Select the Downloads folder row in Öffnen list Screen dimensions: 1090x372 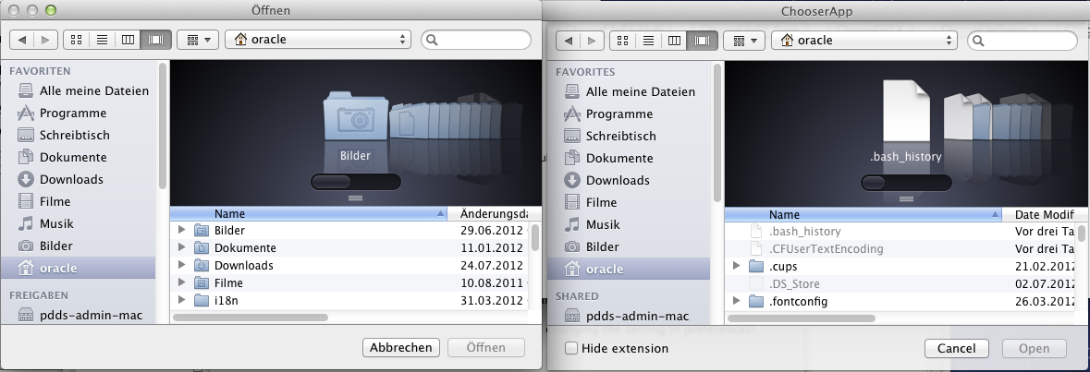[243, 265]
